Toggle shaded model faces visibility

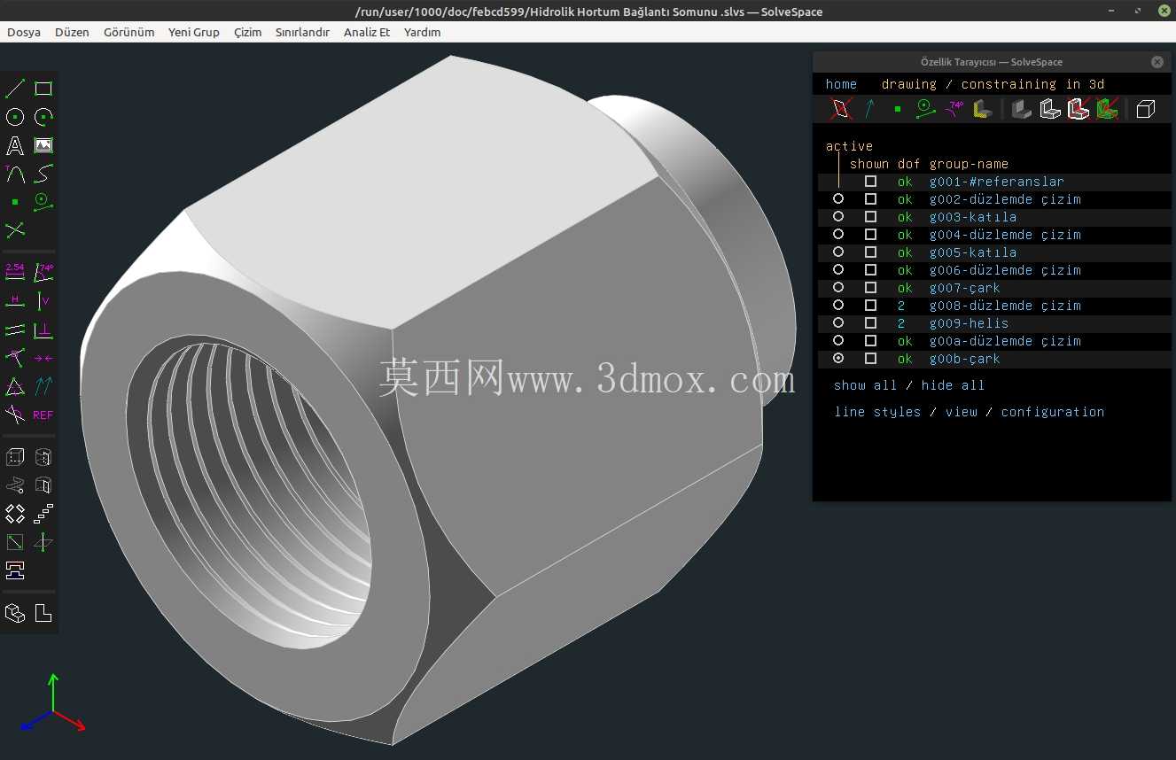coord(982,109)
